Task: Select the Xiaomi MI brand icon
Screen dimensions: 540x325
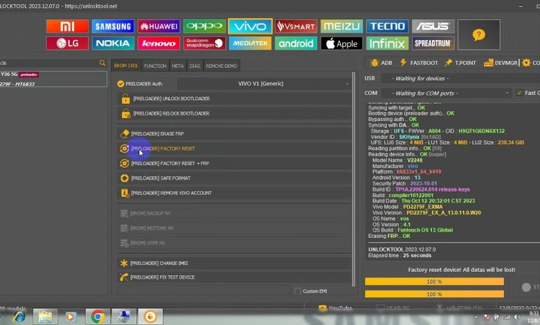Action: tap(67, 26)
